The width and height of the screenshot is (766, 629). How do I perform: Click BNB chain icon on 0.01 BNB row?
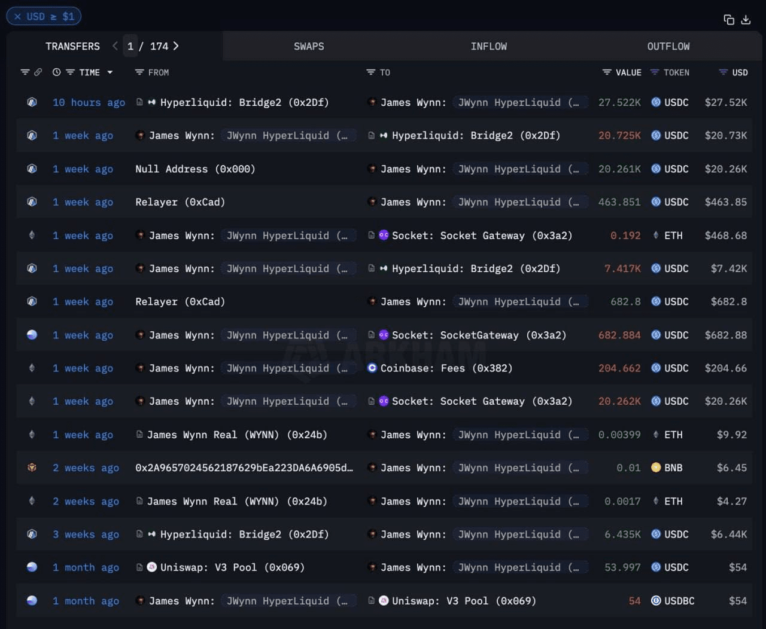32,468
